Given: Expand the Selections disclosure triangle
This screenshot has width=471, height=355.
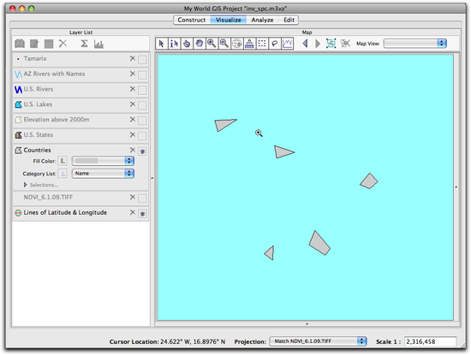Looking at the screenshot, I should (26, 185).
